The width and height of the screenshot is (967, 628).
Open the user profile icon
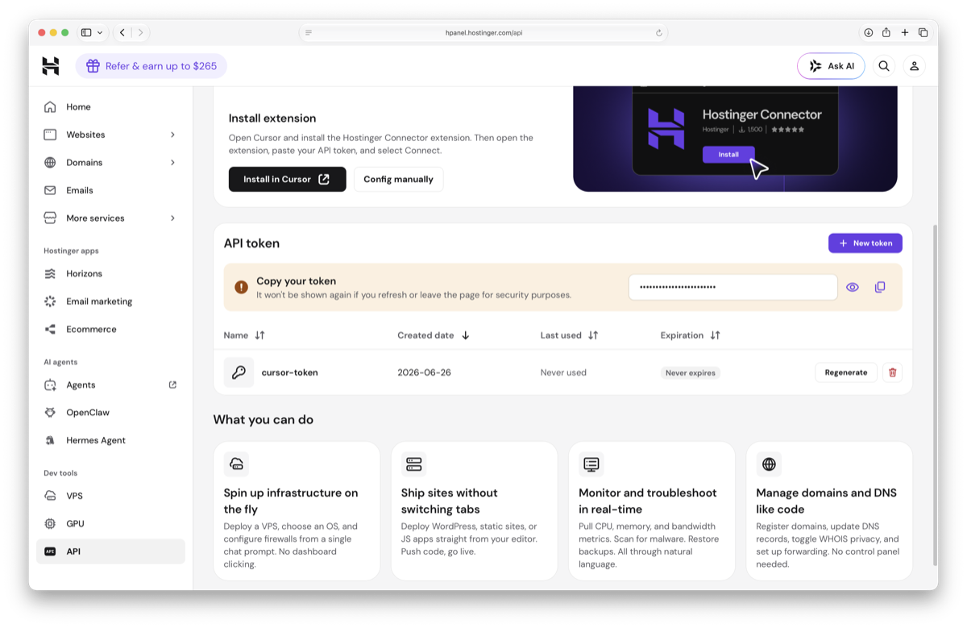pyautogui.click(x=914, y=66)
